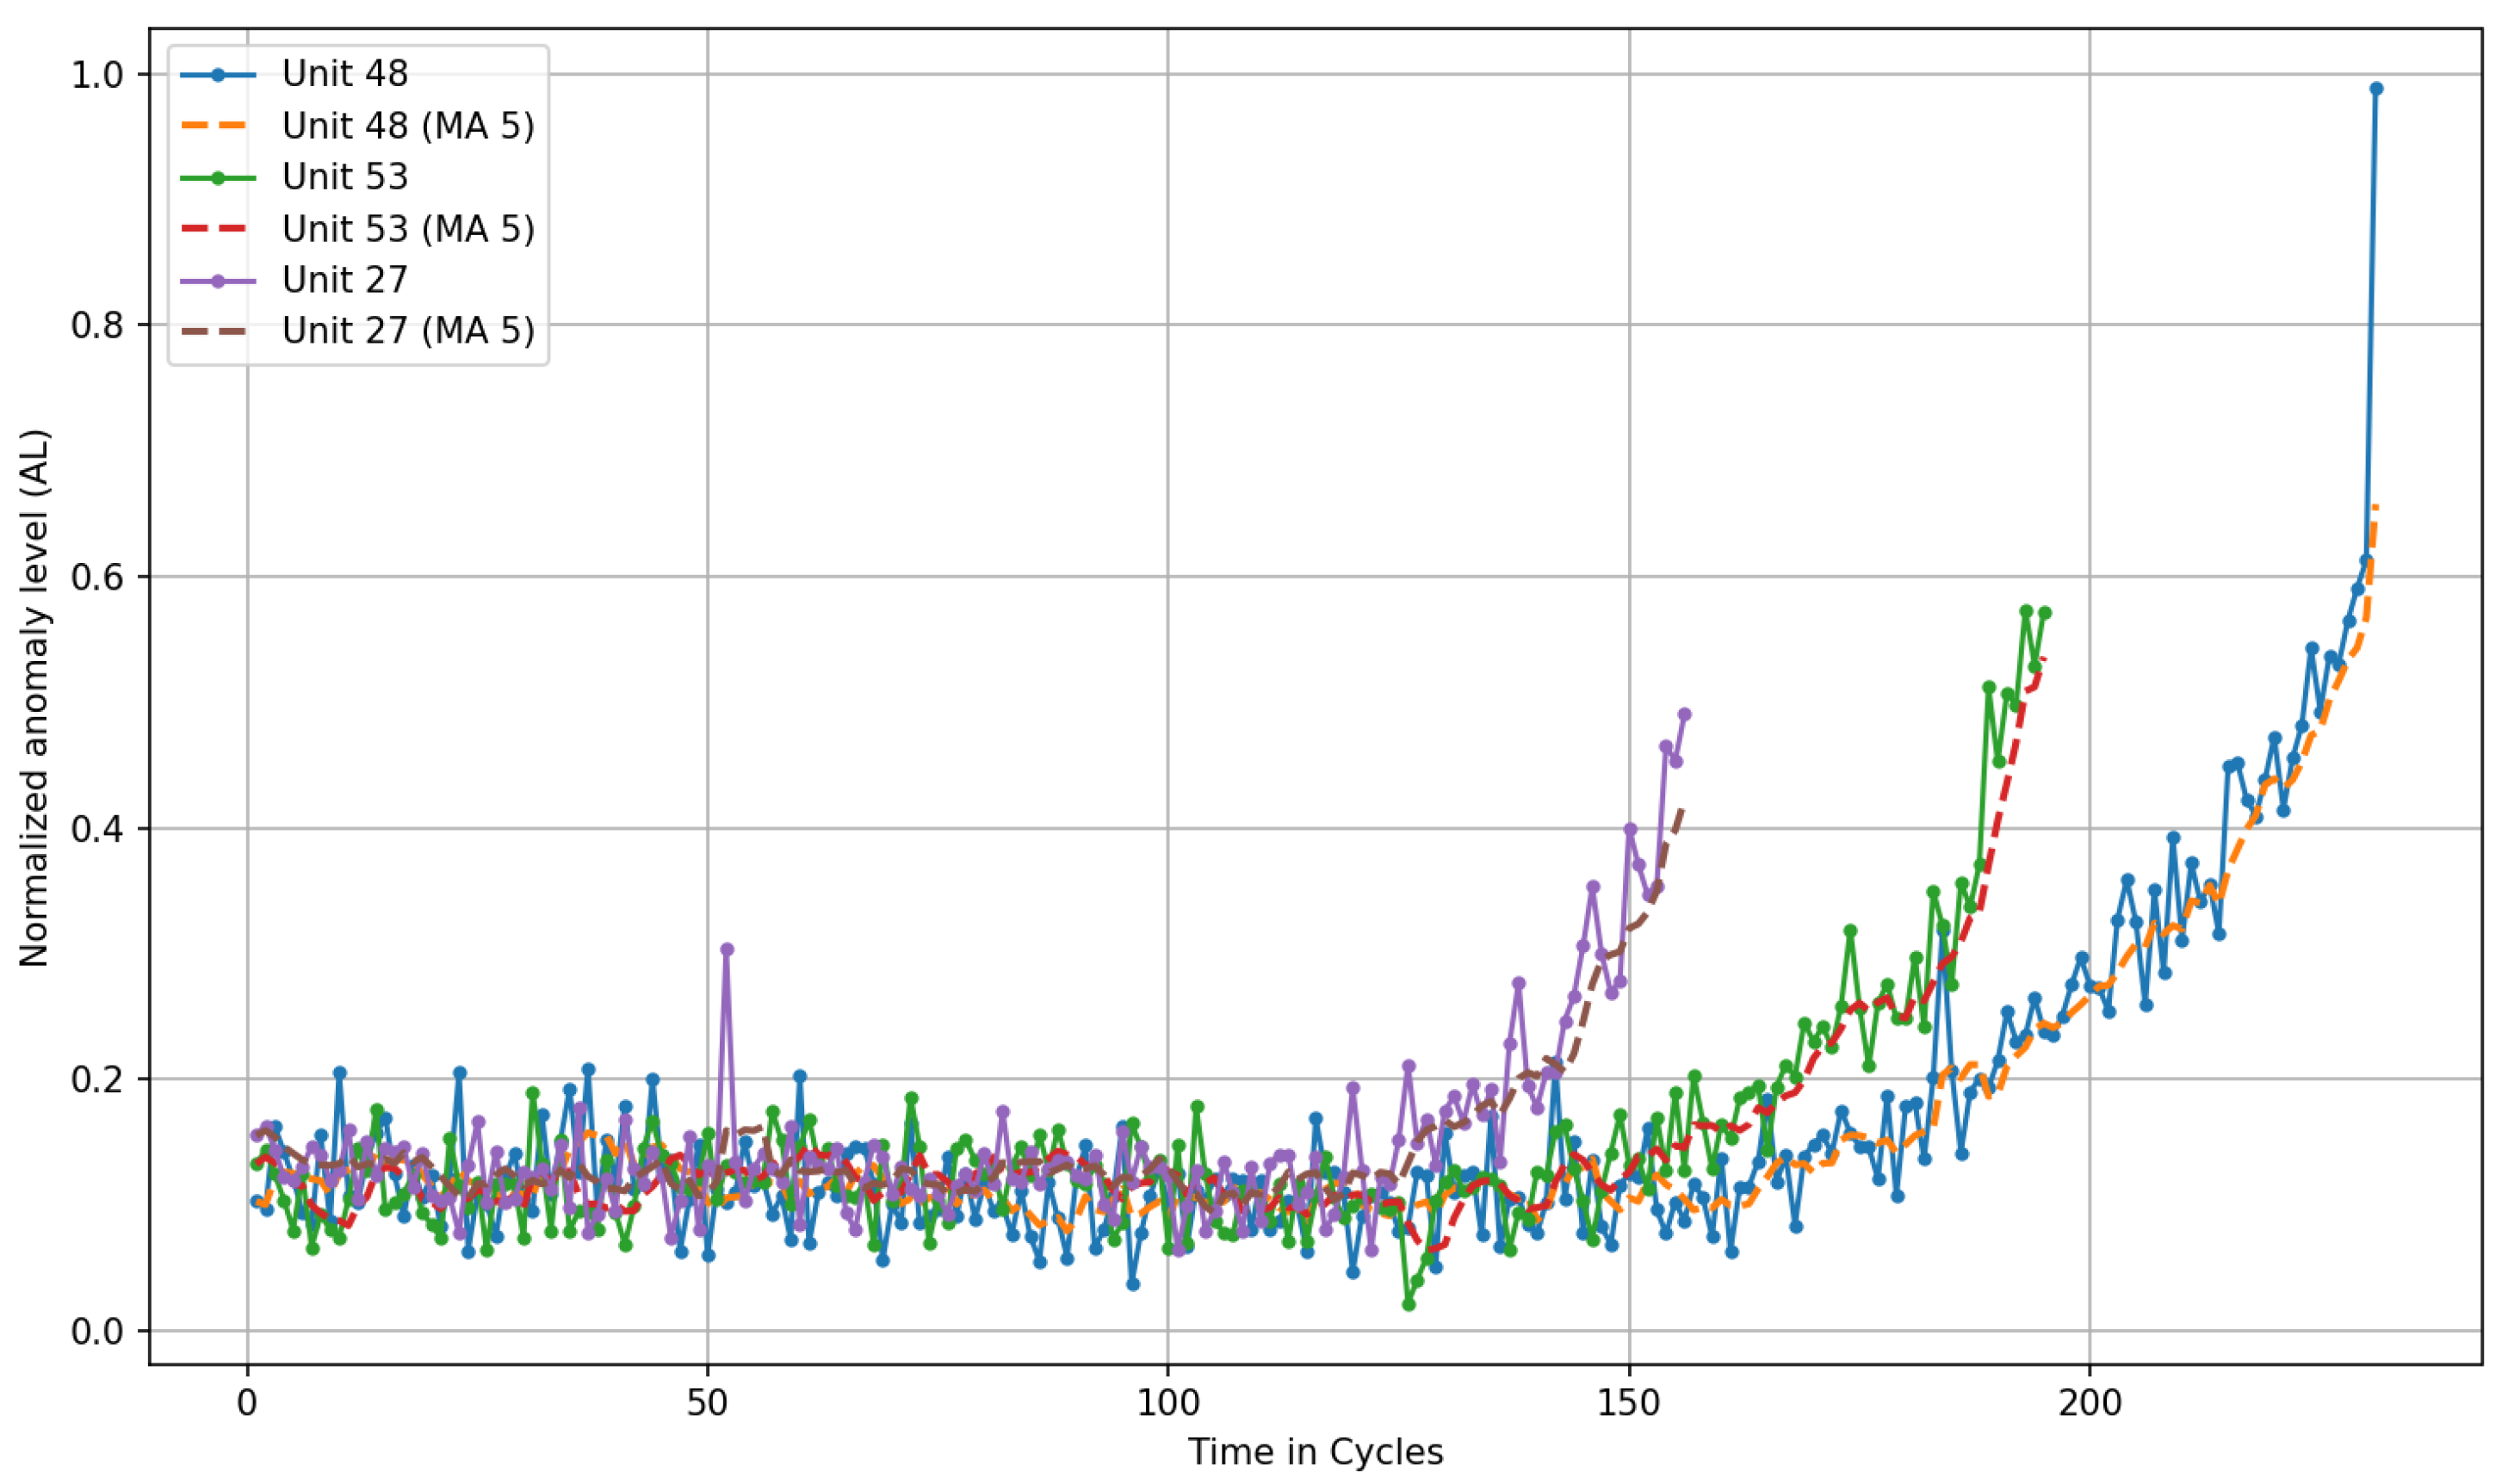Click the Unit 48 legend entry
The image size is (2508, 1484).
pyautogui.click(x=344, y=73)
